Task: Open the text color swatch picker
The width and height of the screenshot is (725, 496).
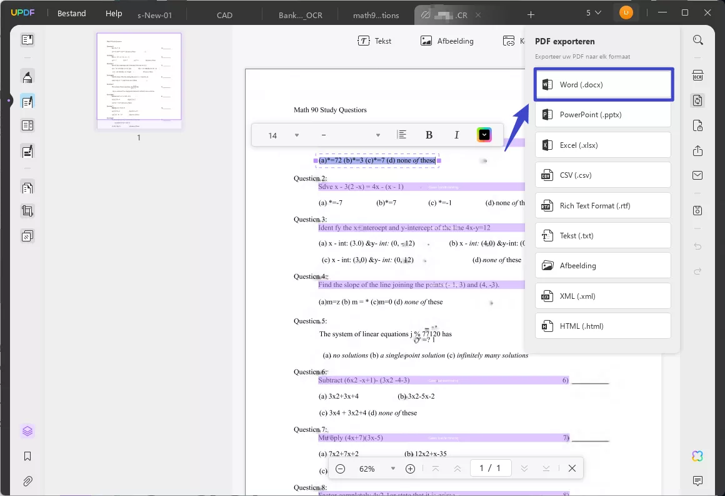Action: (484, 135)
